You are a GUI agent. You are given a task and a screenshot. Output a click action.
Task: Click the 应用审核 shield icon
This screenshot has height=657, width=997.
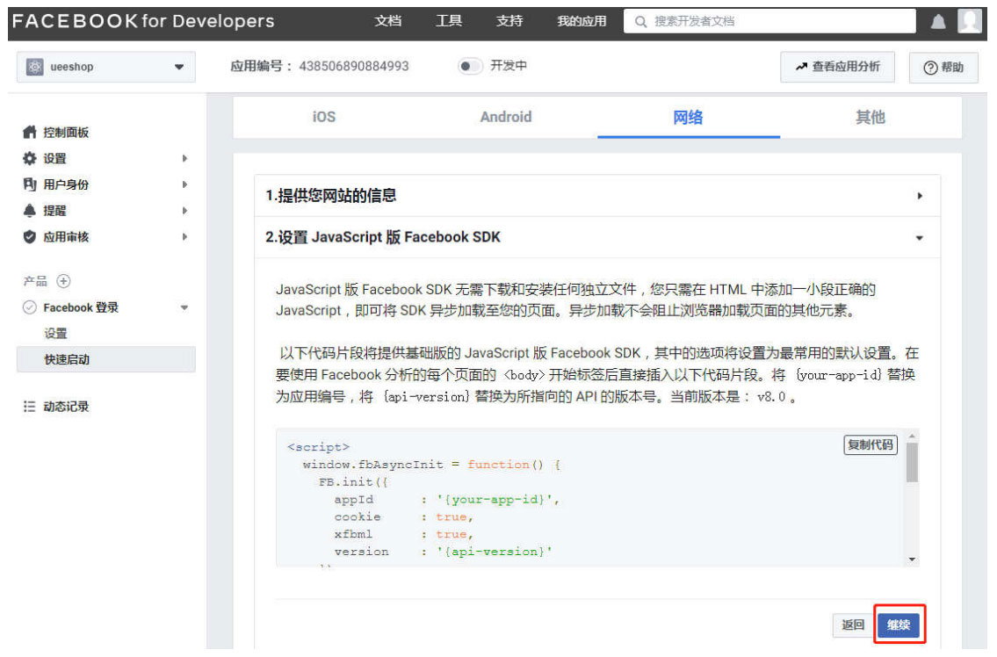point(29,237)
